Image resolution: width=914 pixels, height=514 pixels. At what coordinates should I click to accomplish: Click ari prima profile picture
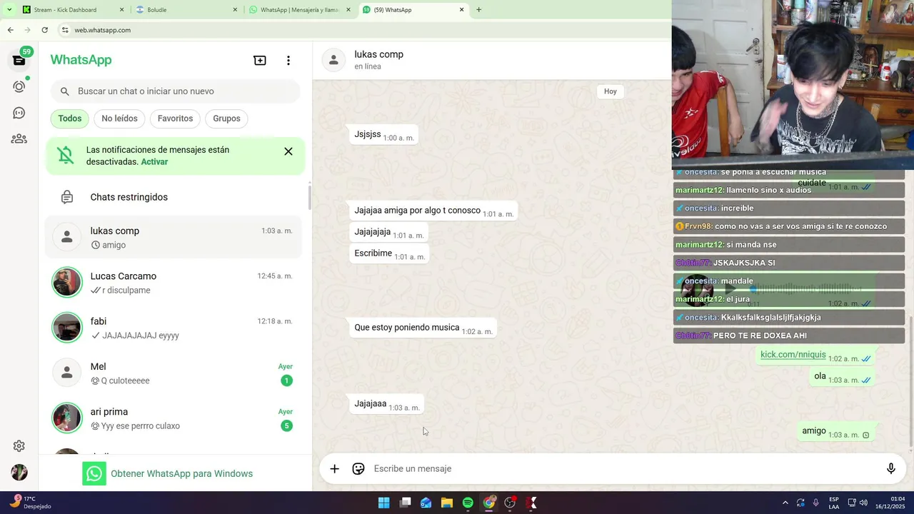[67, 418]
